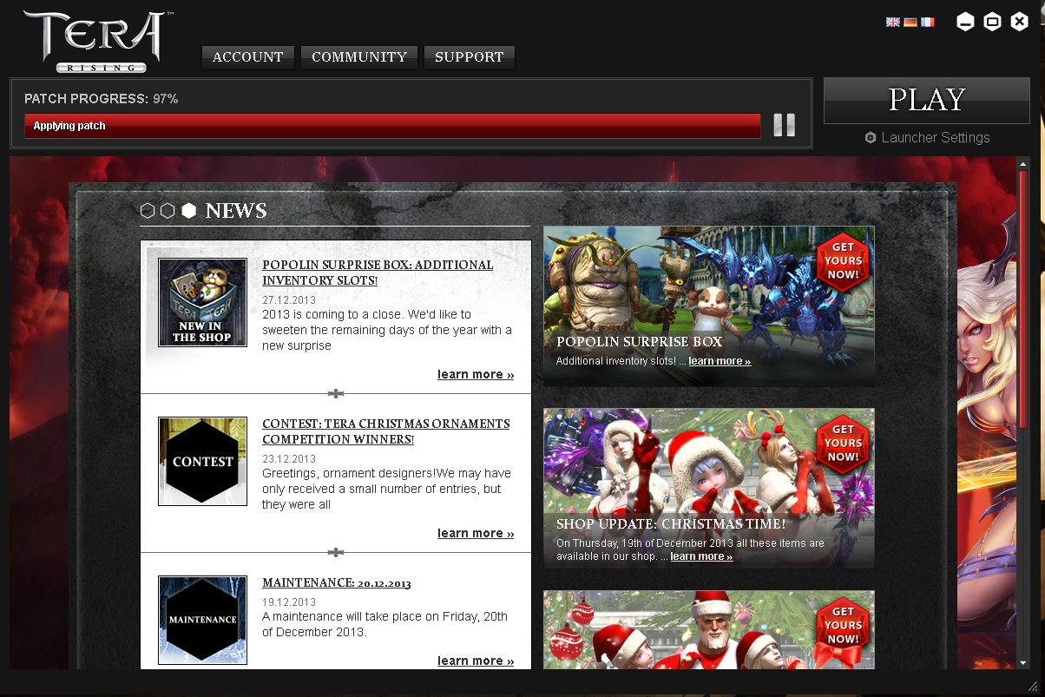Open the ACCOUNT menu

pos(248,57)
